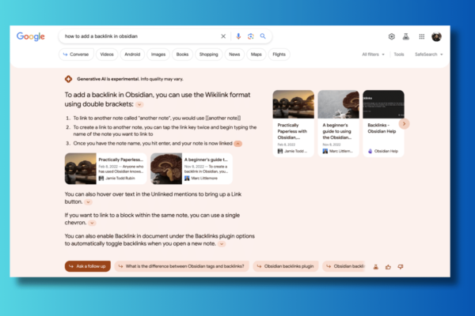Open Google Lens image search icon

[250, 36]
